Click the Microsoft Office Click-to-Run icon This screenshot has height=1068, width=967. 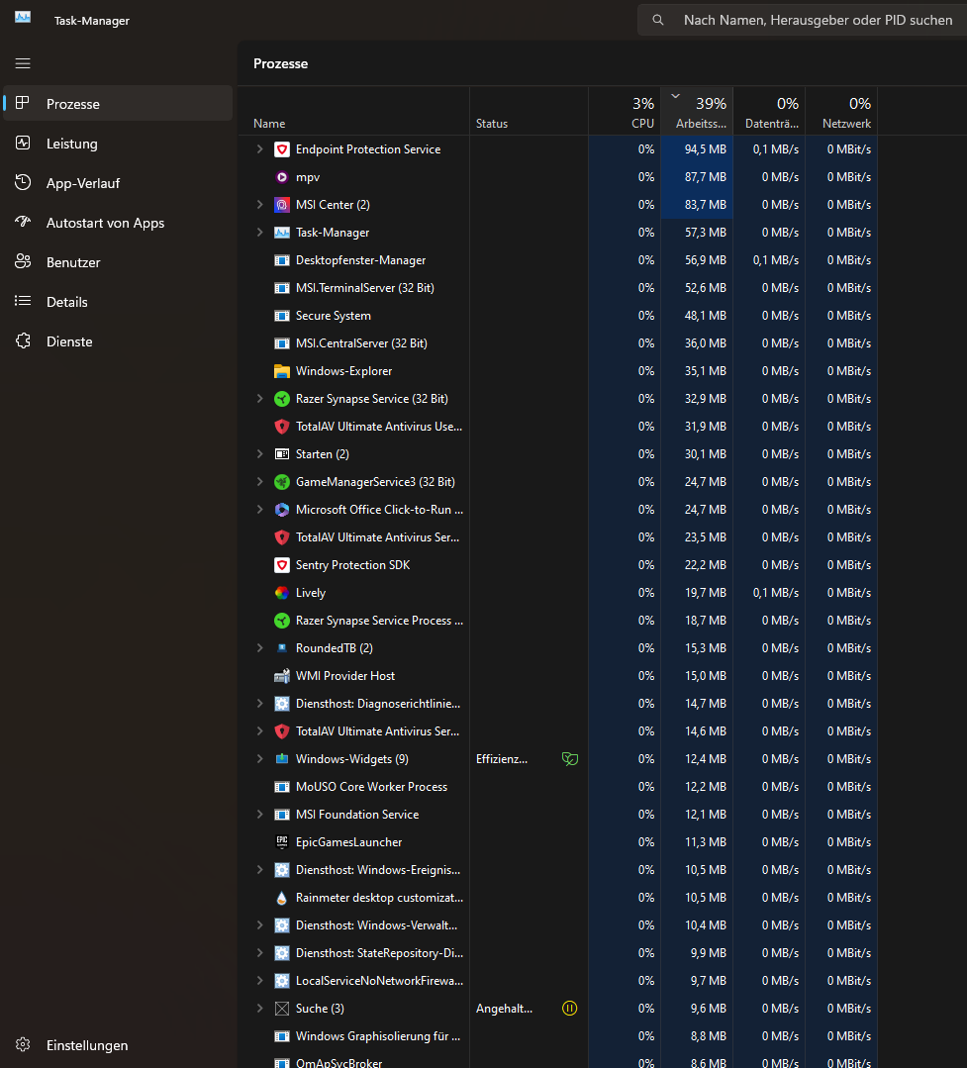(282, 510)
